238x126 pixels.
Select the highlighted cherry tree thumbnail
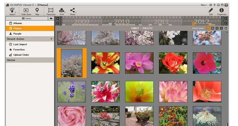[72, 63]
